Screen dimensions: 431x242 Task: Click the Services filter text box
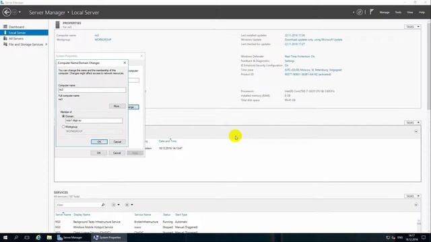pyautogui.click(x=78, y=204)
